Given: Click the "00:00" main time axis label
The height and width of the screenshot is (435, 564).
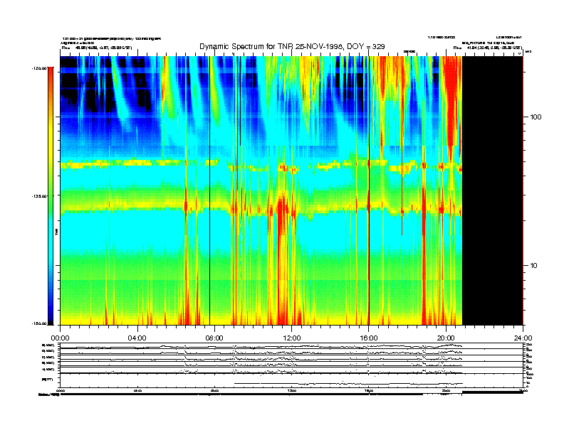Looking at the screenshot, I should [60, 338].
